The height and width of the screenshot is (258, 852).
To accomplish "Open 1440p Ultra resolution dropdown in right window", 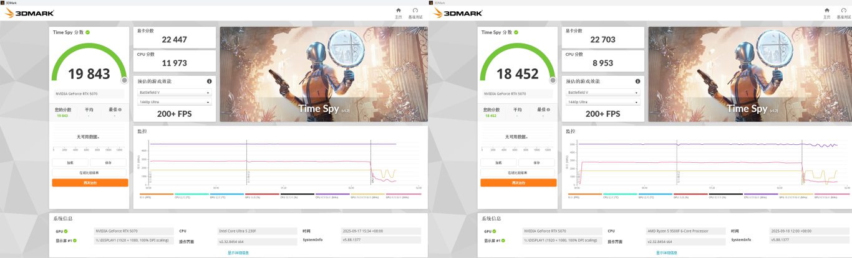I will [603, 102].
